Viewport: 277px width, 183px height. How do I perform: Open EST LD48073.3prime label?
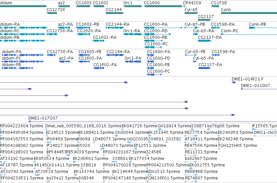(x=109, y=139)
